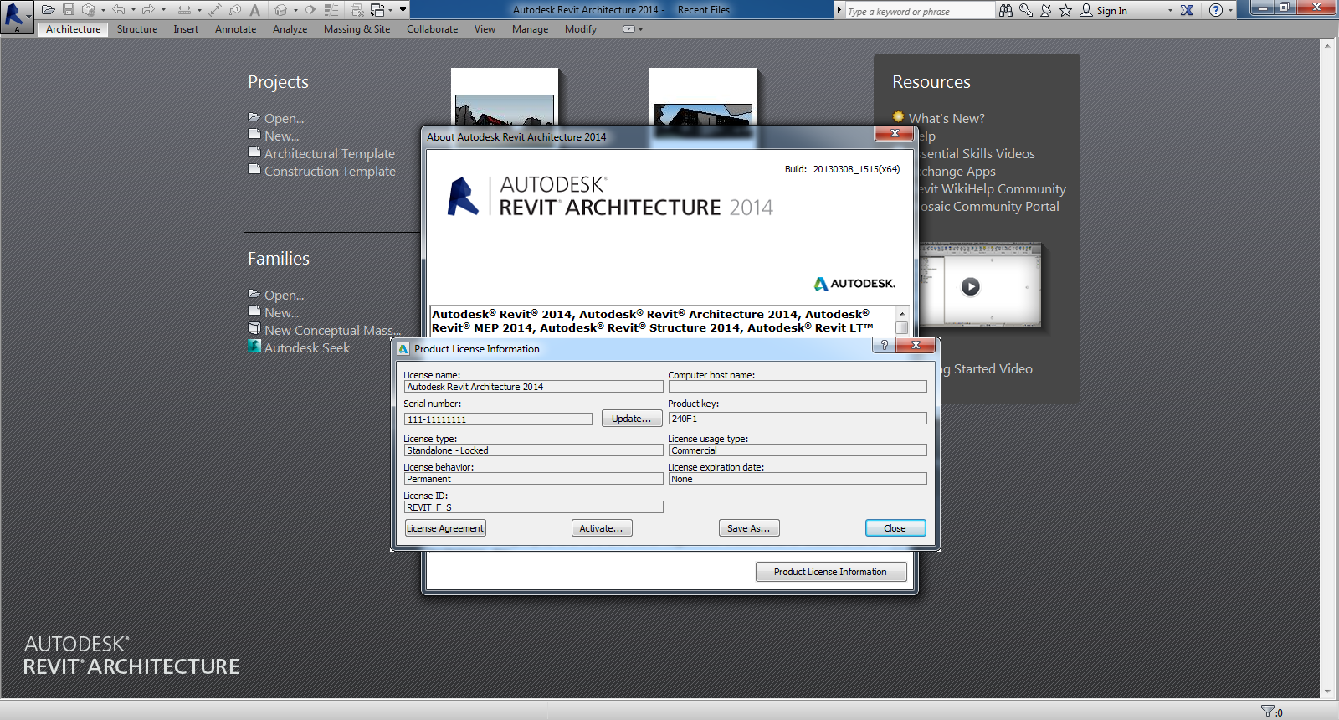Expand the Measure tool dropdown arrow
This screenshot has width=1339, height=720.
pos(199,10)
